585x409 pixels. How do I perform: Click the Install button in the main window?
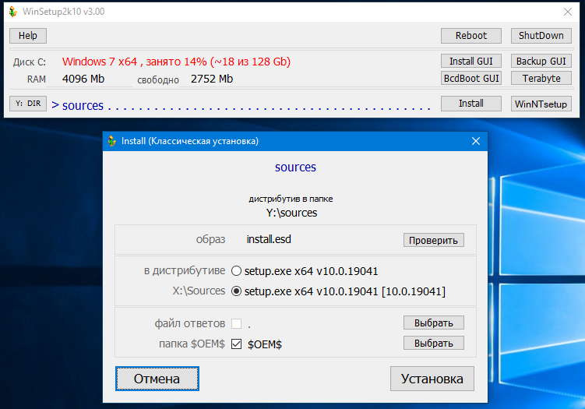[x=470, y=104]
